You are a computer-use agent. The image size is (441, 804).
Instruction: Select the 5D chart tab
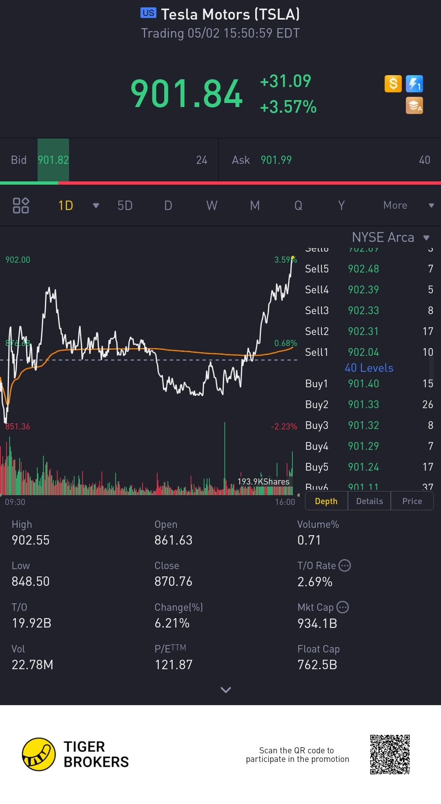(125, 205)
